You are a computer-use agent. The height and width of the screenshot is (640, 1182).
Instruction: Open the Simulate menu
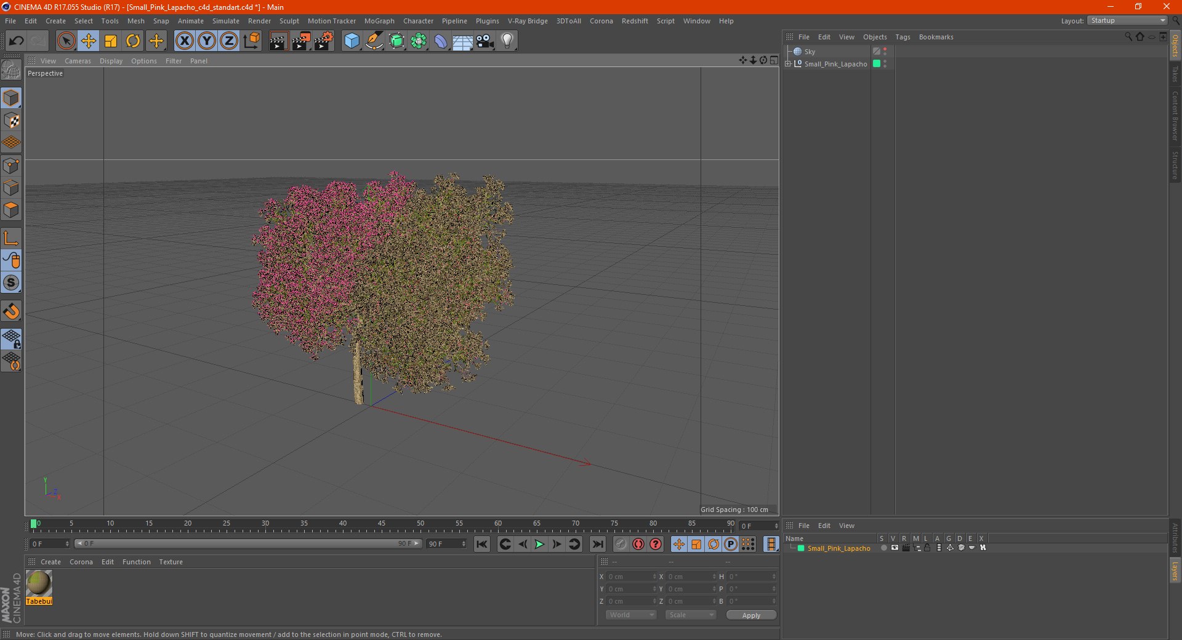(x=226, y=21)
